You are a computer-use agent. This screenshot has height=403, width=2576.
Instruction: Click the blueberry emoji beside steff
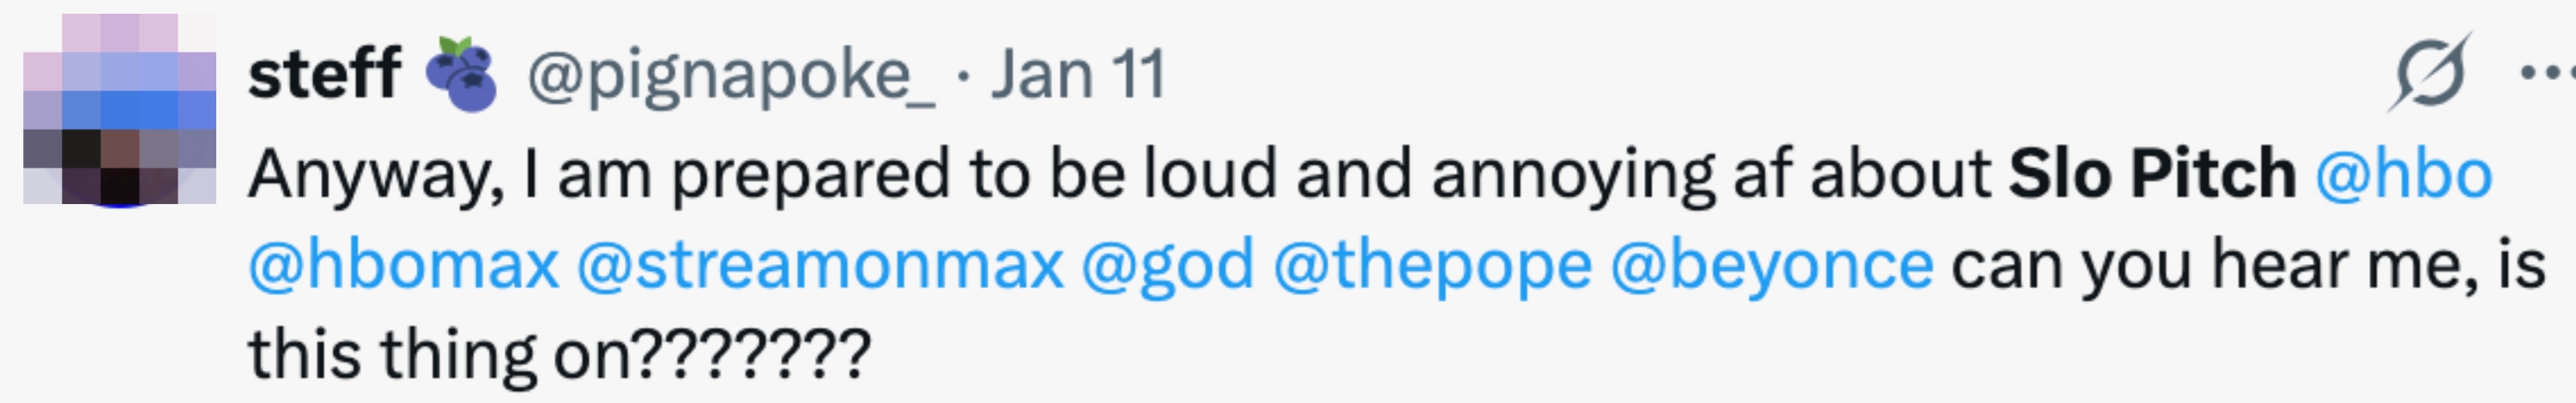click(461, 74)
